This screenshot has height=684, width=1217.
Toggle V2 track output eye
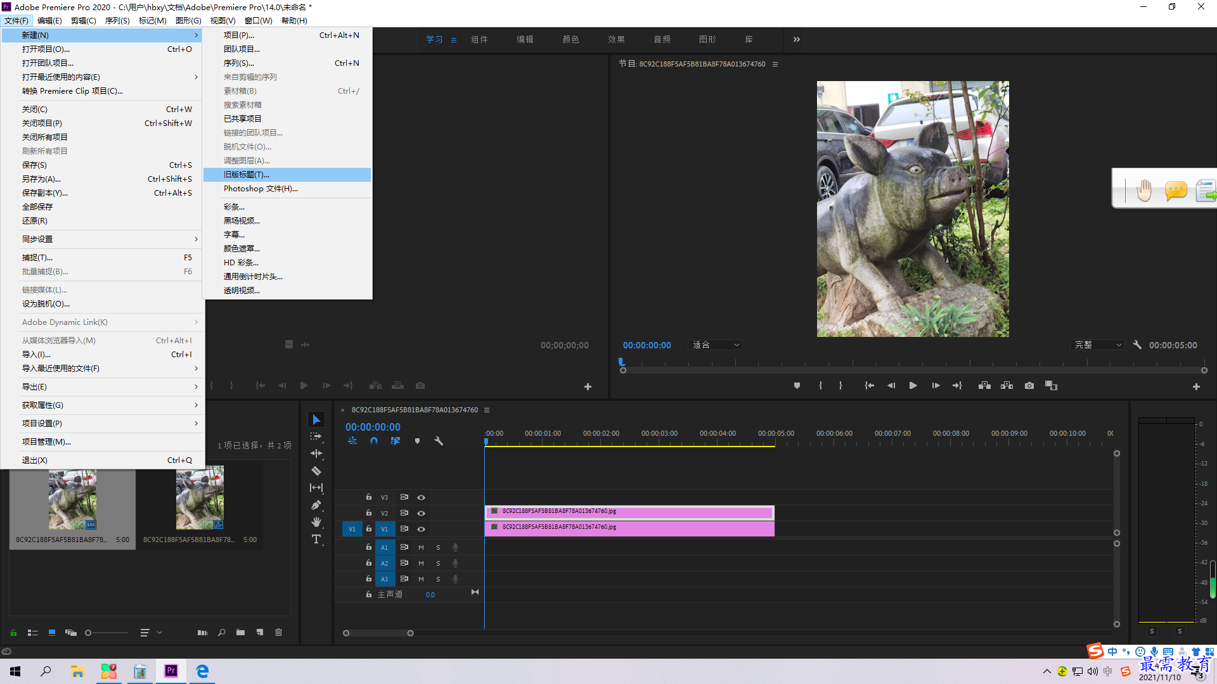click(421, 513)
